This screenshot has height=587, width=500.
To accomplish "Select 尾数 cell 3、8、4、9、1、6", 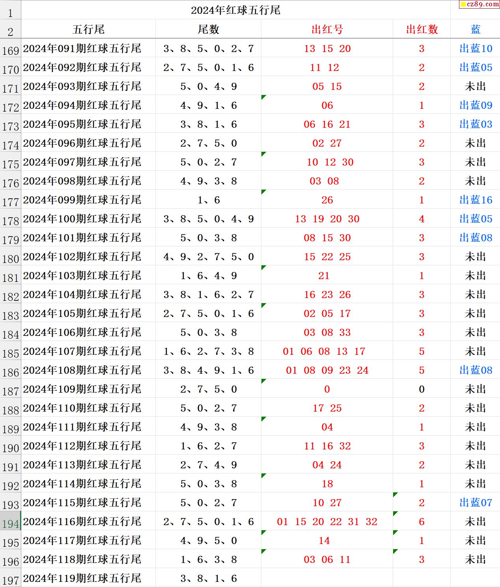I will (208, 370).
